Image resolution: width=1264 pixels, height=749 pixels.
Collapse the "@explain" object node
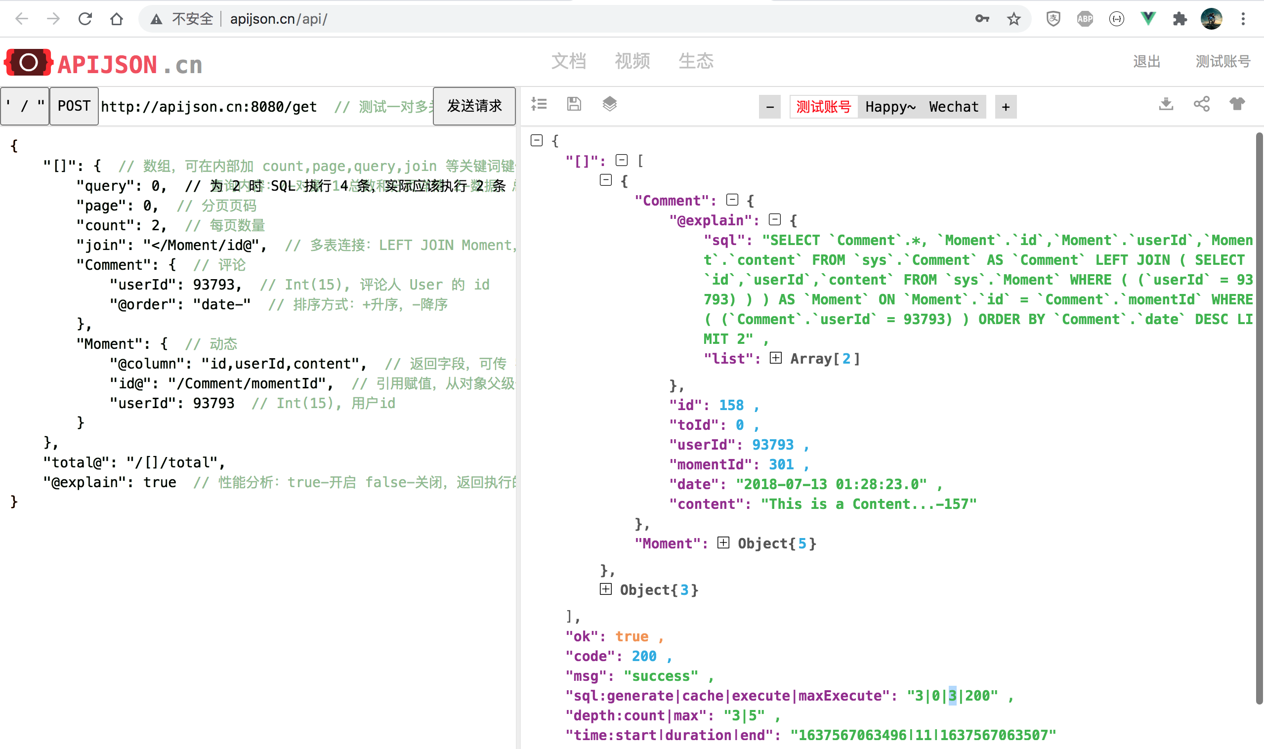coord(775,219)
